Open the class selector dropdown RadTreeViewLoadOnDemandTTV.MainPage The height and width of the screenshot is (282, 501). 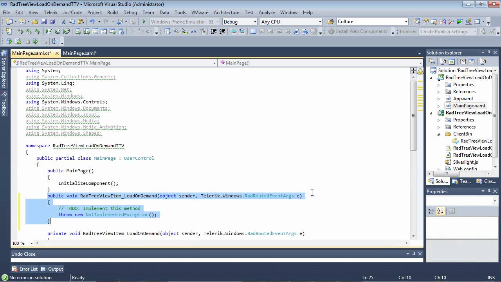[x=214, y=63]
